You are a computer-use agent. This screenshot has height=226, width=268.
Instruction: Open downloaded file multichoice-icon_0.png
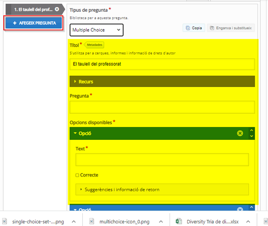point(124,221)
